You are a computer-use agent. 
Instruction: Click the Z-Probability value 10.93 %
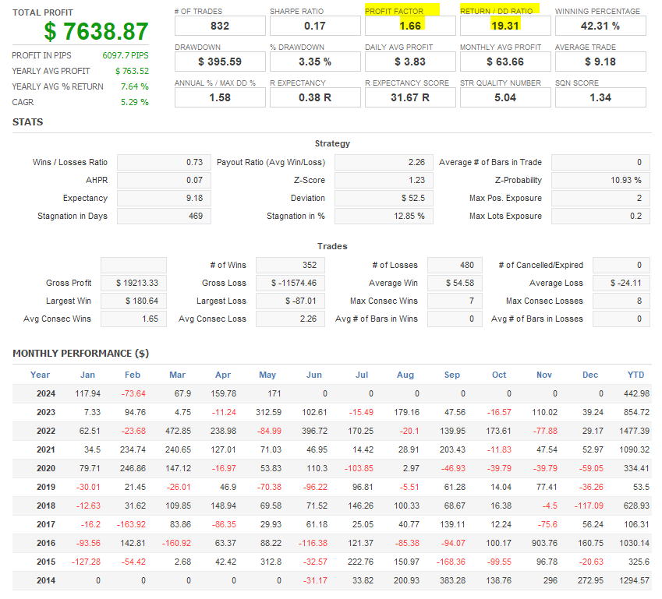click(x=600, y=180)
